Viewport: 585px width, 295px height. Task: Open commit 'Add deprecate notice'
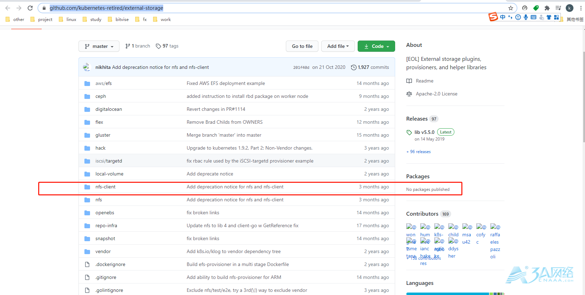(210, 174)
